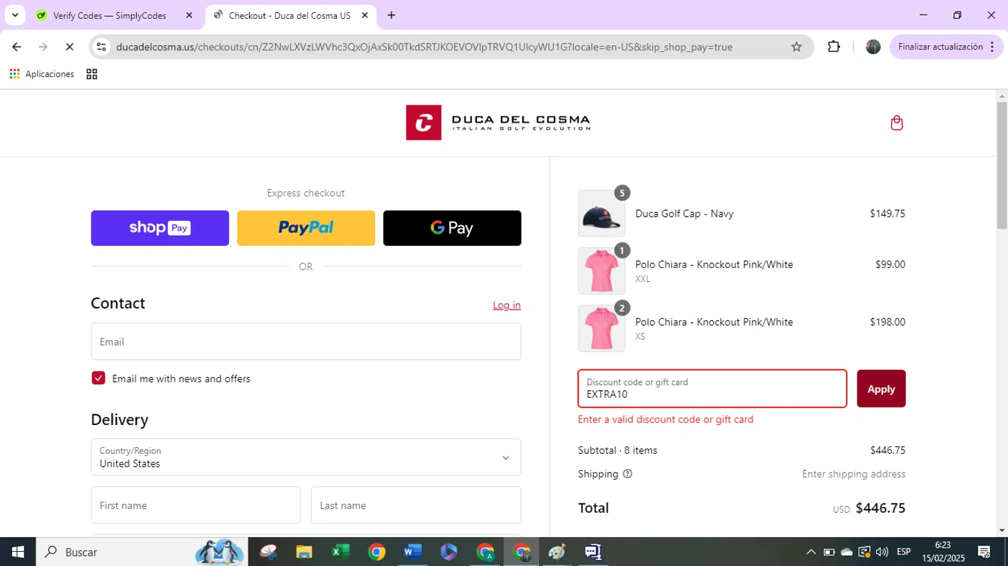Click the Polo Chiara XS thumbnail

(601, 328)
